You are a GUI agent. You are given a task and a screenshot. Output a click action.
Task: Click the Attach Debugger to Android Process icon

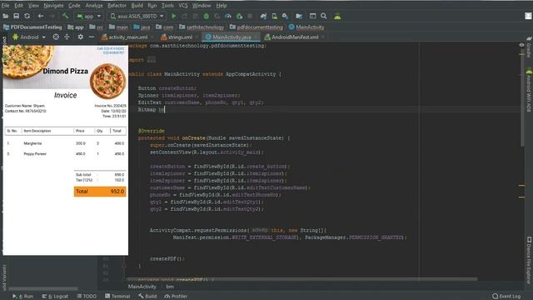pos(239,16)
